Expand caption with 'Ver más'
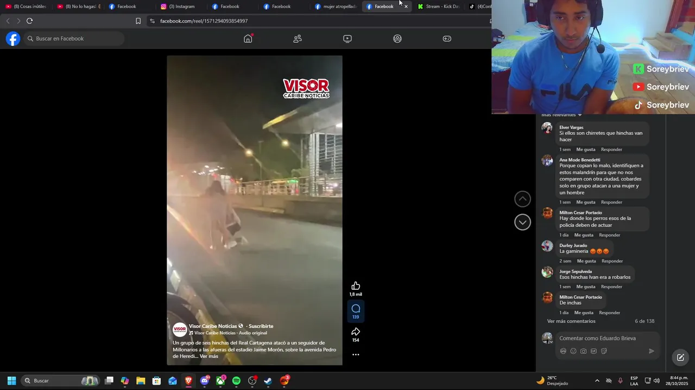The height and width of the screenshot is (390, 695). point(208,356)
